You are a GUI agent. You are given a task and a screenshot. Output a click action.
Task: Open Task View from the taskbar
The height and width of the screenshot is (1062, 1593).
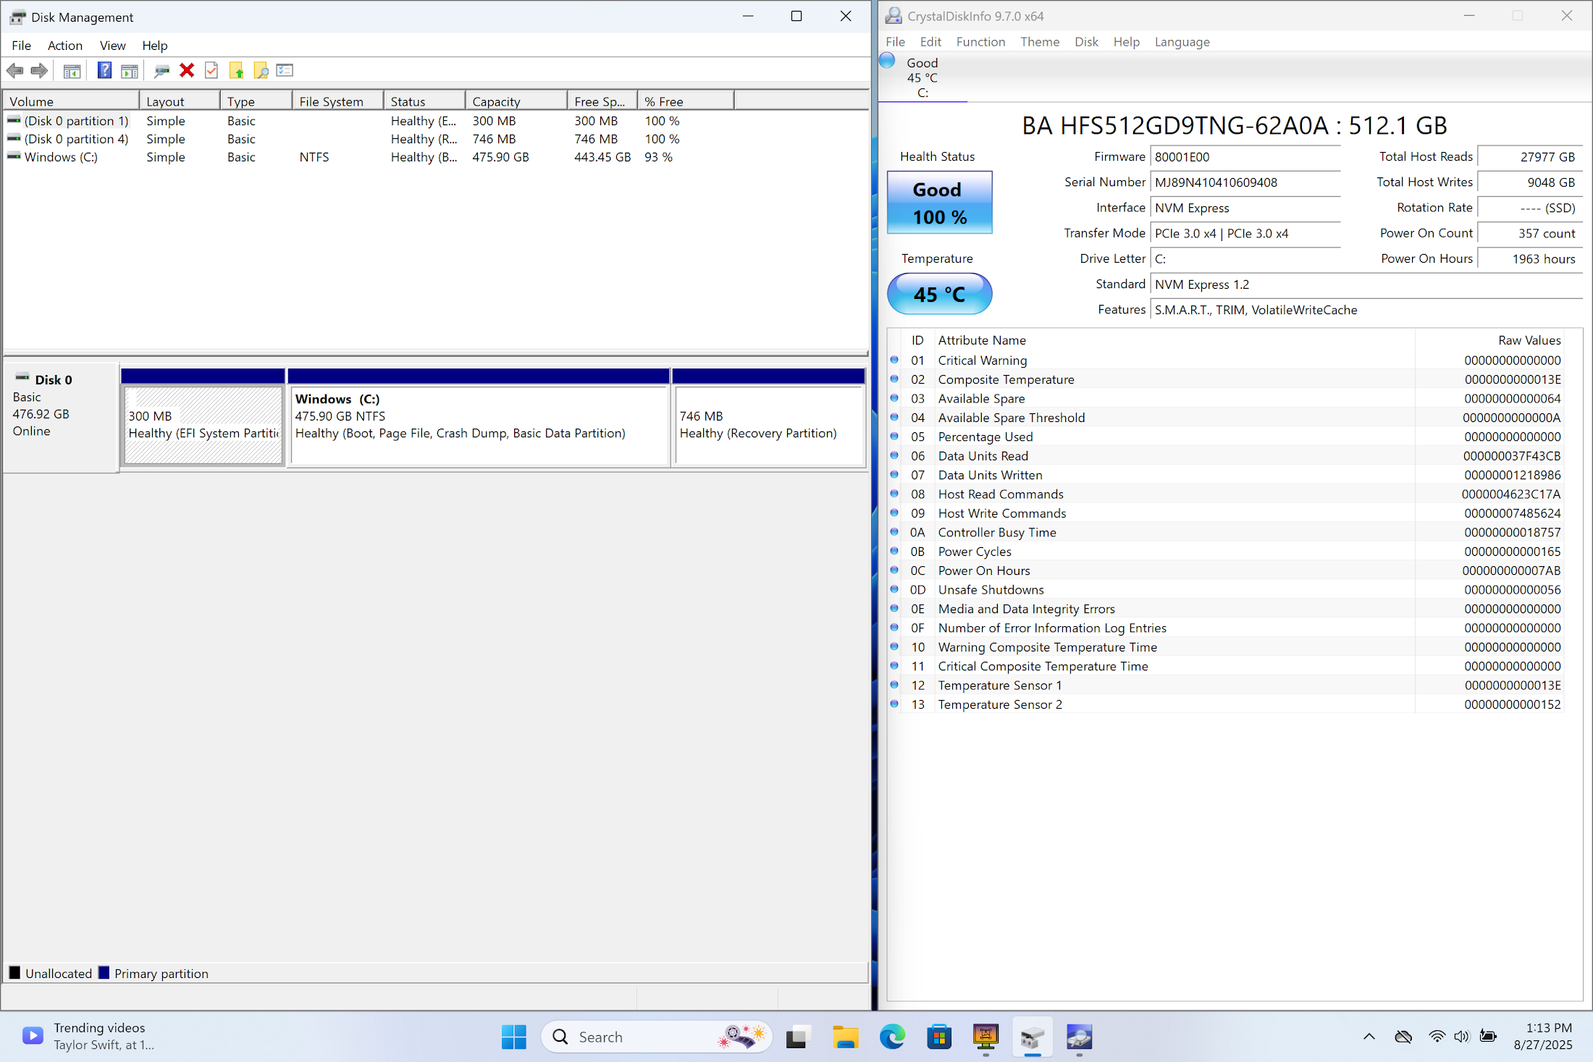click(797, 1037)
